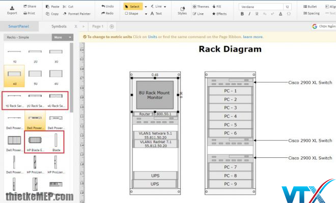Click the Fill color option
336x203 pixels.
pyautogui.click(x=216, y=7)
